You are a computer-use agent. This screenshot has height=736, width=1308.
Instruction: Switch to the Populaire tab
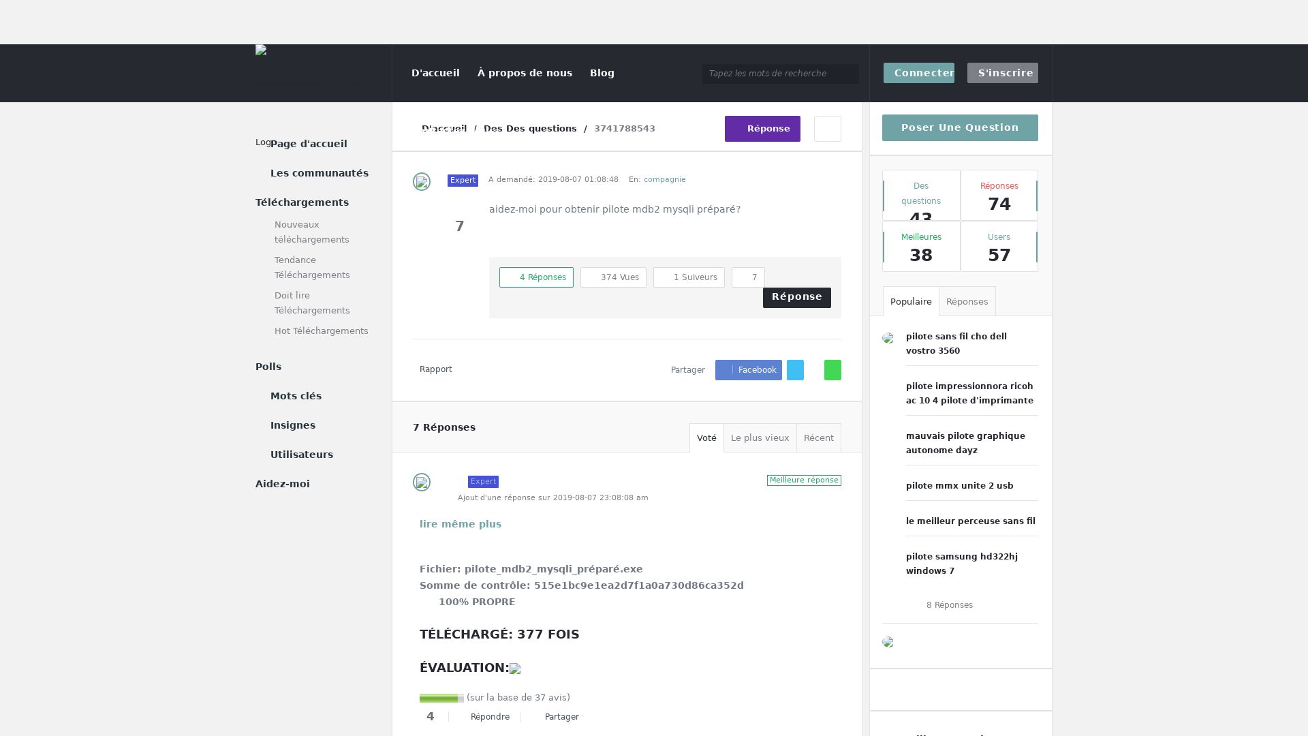pos(910,302)
